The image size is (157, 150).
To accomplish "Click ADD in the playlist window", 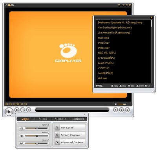I will tap(115, 86).
